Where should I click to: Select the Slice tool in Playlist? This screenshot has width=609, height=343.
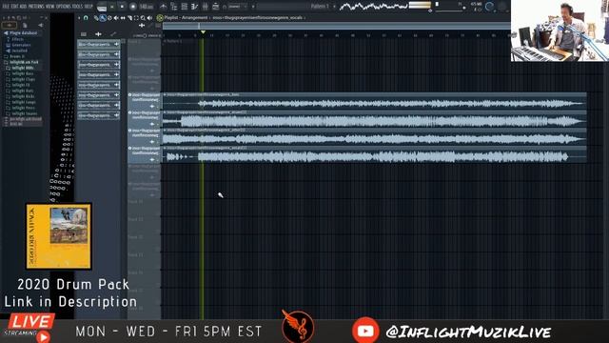(x=129, y=18)
